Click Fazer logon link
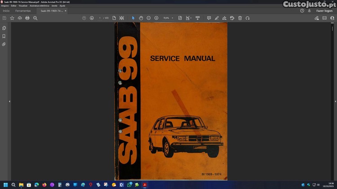337x189 pixels. [x=324, y=11]
